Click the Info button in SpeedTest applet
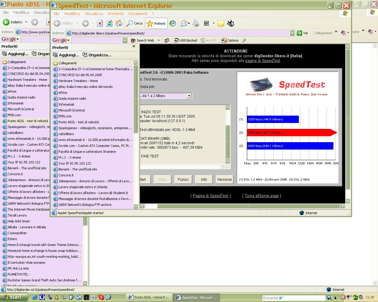Viewport: 378px width, 302px height. 204,179
